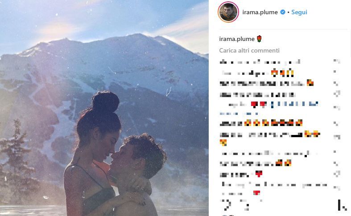Click the row of laughing emojis in the comments

click(273, 123)
